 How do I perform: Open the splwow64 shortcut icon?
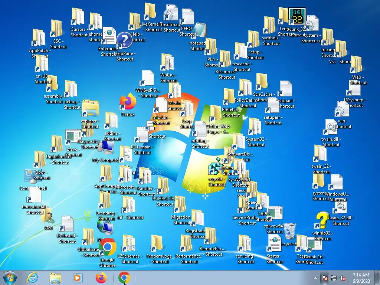point(275,213)
